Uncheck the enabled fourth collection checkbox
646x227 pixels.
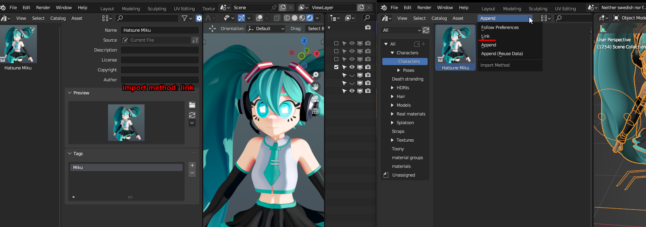336,67
